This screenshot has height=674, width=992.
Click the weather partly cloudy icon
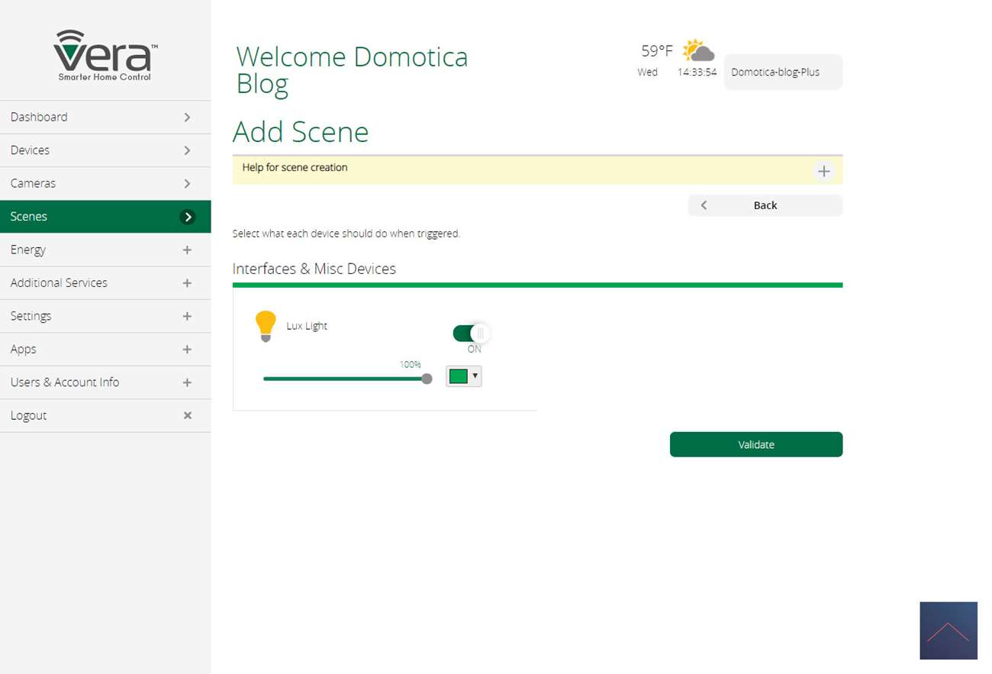[698, 51]
